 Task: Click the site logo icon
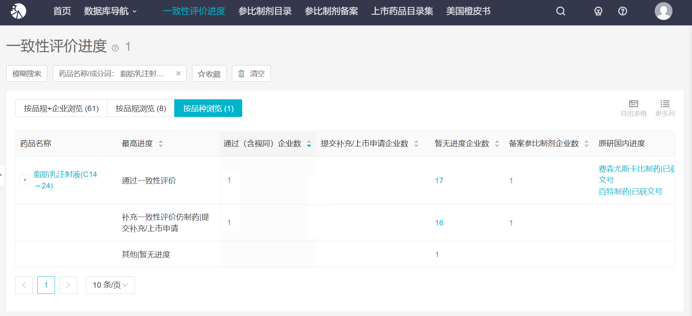click(x=18, y=11)
